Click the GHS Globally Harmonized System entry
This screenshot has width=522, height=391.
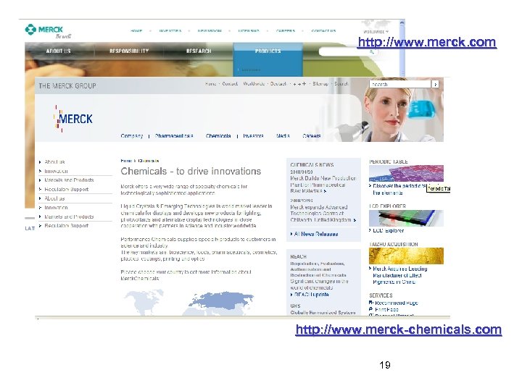pos(323,309)
